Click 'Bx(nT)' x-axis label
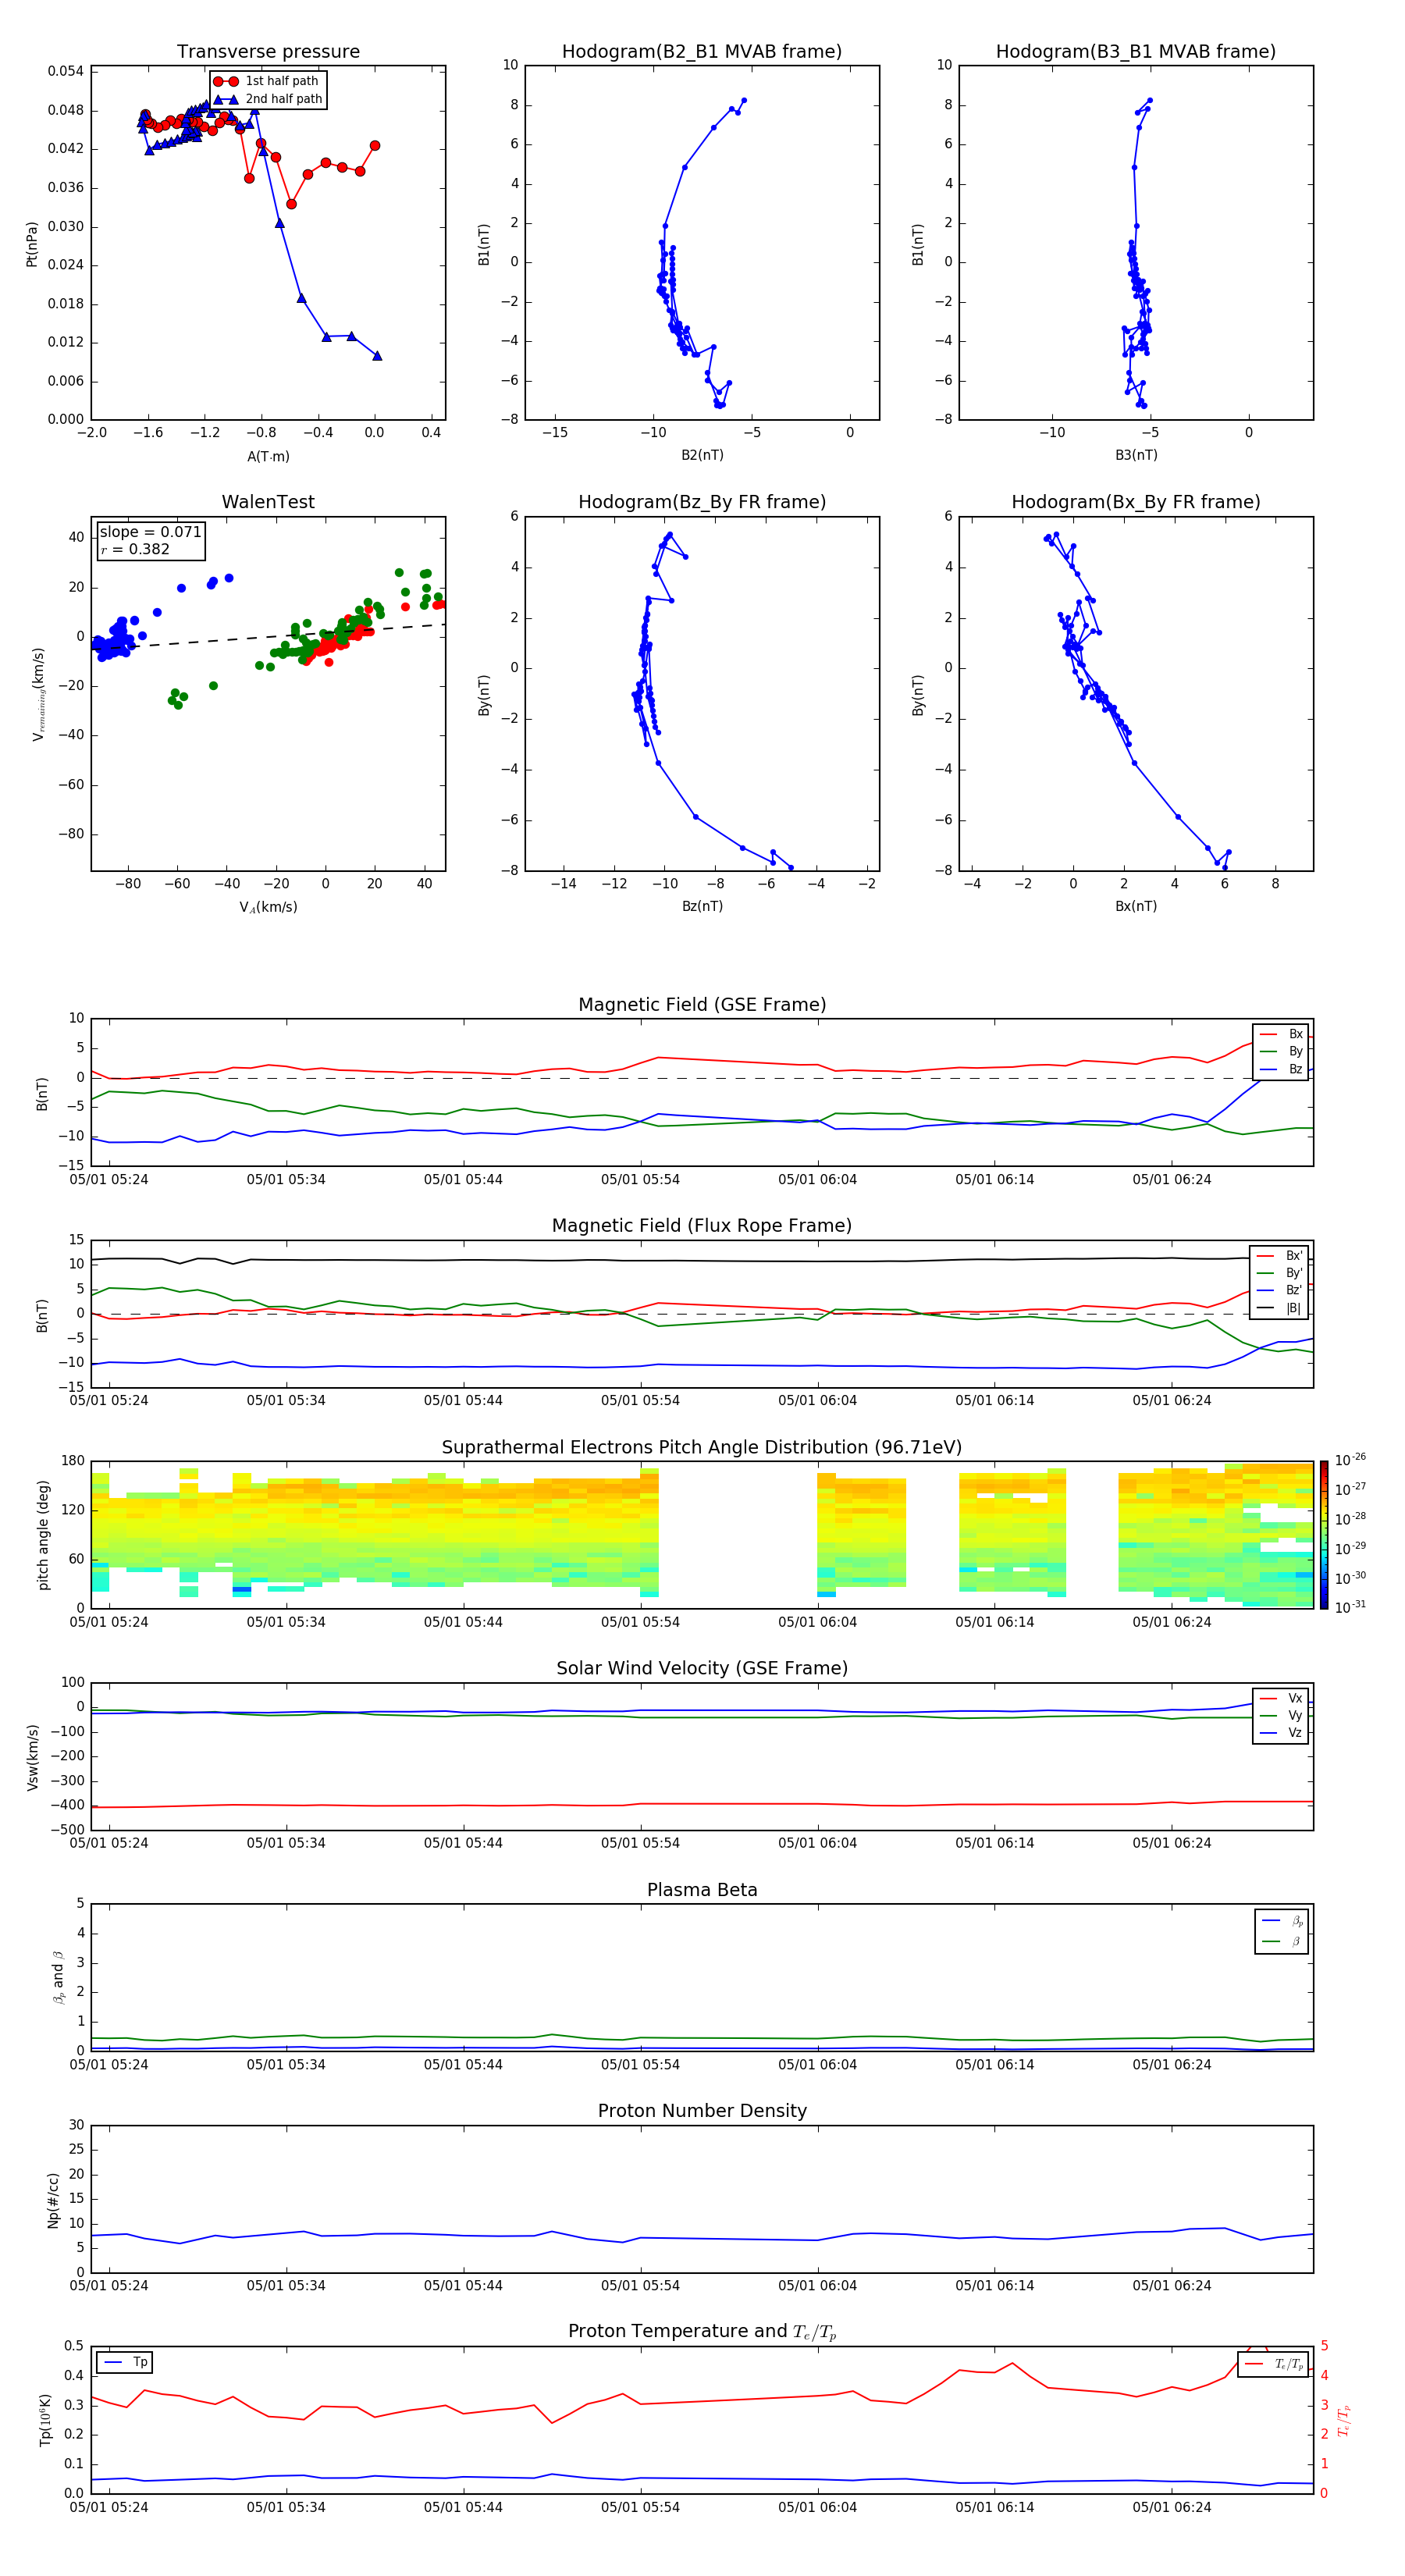 click(1136, 906)
